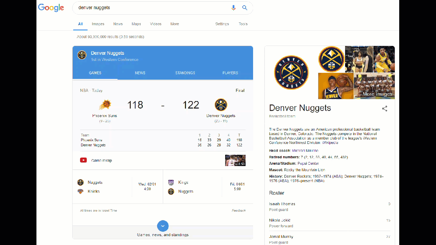Open Isaiah Thomas roster entry
This screenshot has width=436, height=245.
pos(330,207)
